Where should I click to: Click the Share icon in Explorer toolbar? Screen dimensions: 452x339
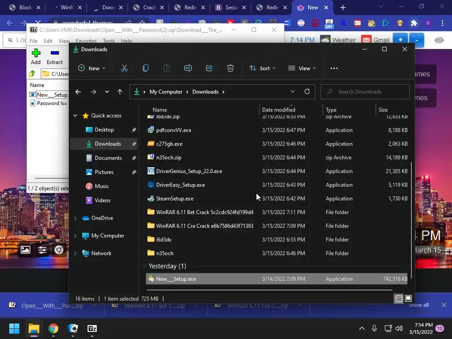(x=209, y=68)
